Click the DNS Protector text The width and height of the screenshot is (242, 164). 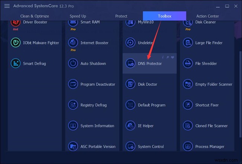[150, 63]
